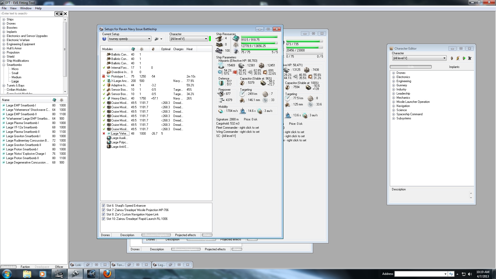
Task: Select the Officer filter at panel bottom
Action: pos(59,267)
